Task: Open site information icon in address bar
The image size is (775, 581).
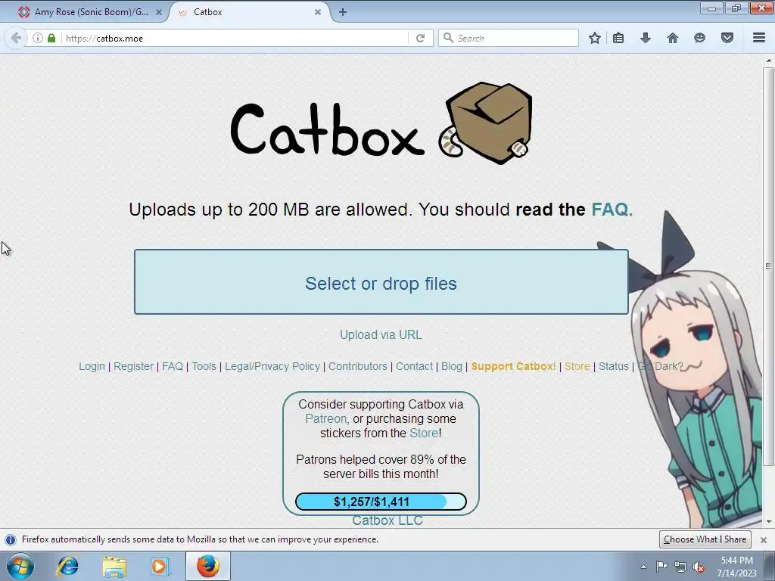Action: 38,38
